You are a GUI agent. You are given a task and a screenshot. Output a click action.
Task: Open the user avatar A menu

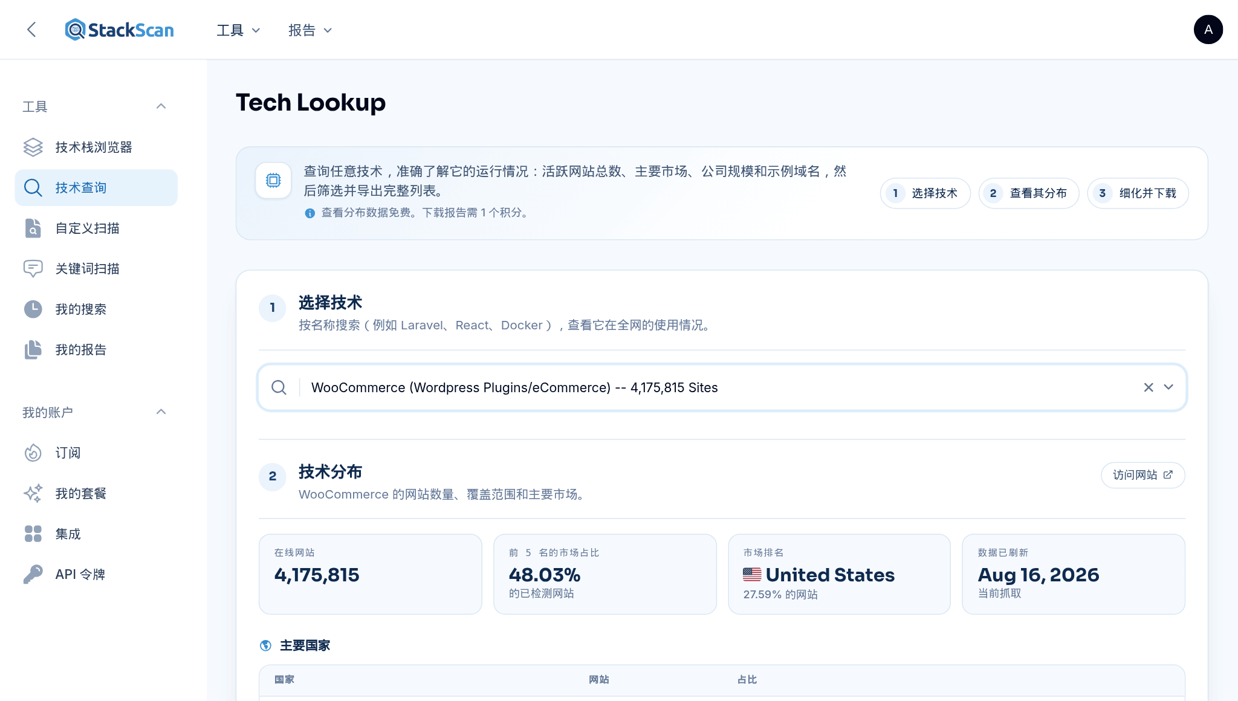[x=1208, y=30]
